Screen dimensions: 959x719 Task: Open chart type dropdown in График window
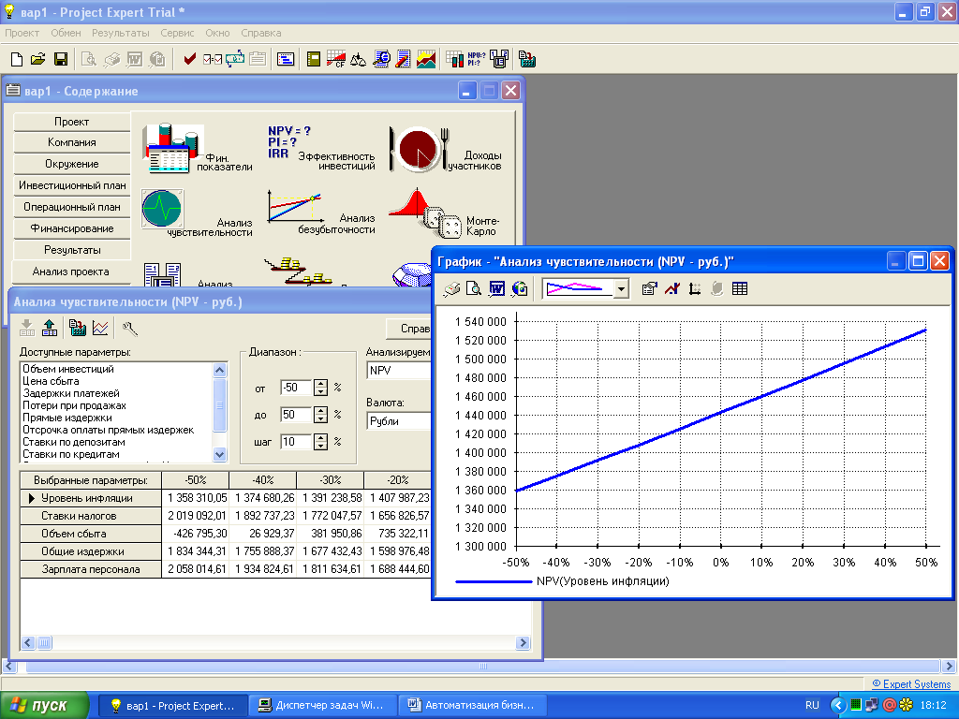point(621,289)
